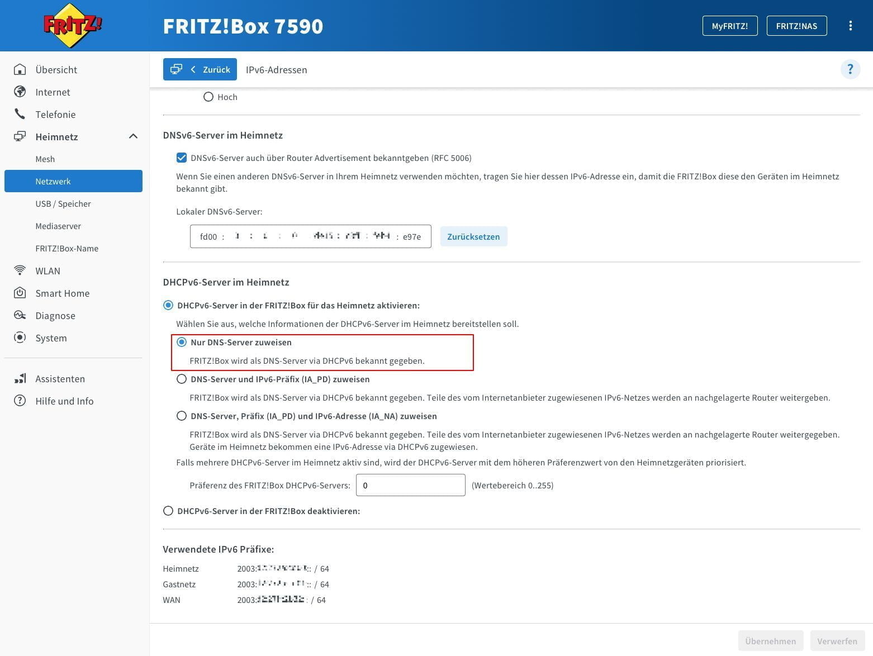Select DHCPv6-Server deaktivieren radio button

click(168, 511)
